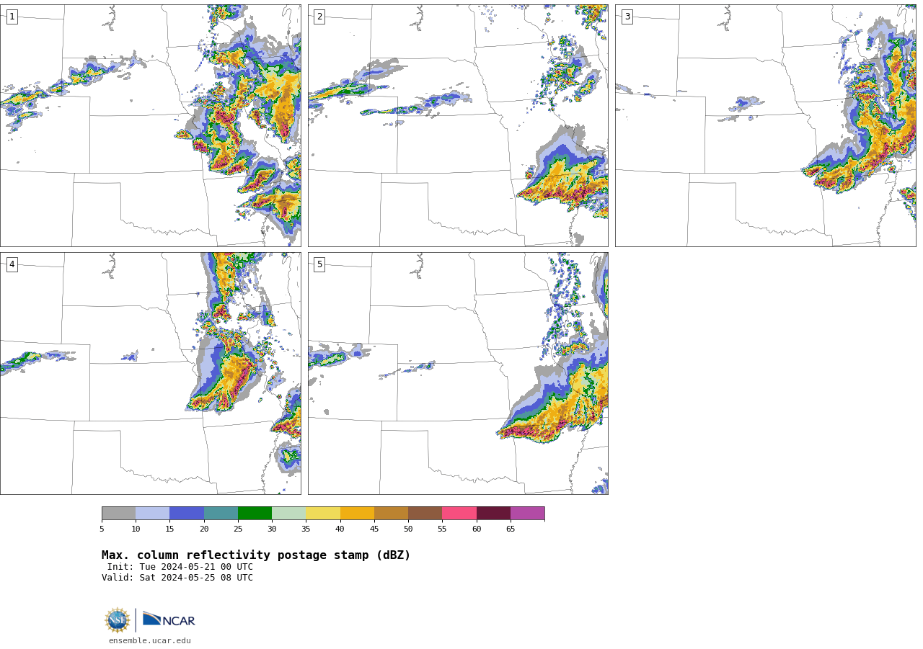Click the purple 65+ dBZ swatch
This screenshot has width=923, height=649.
coord(527,514)
